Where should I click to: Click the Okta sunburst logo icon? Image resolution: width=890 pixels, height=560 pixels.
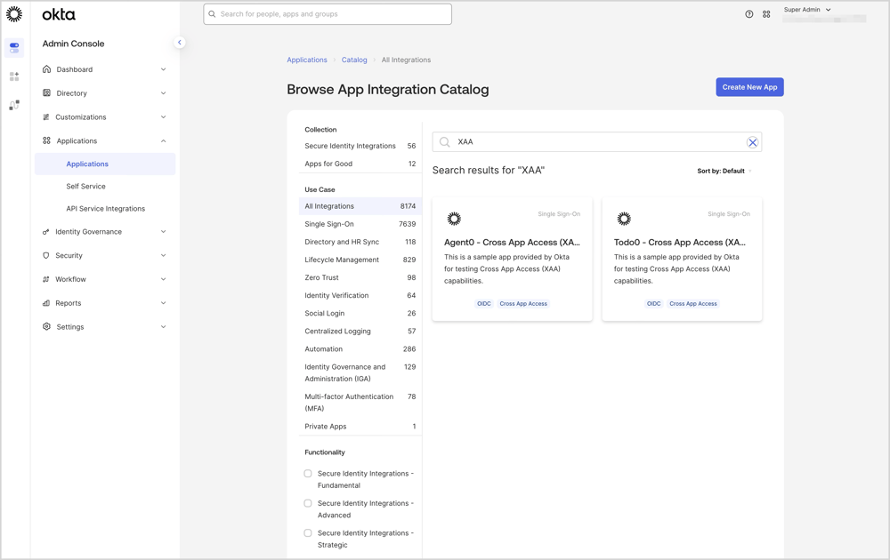tap(14, 14)
